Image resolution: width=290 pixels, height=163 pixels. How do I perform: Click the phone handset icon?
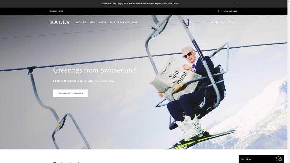218,11
